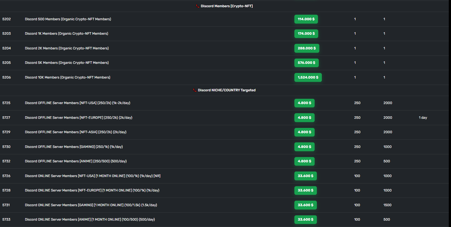The width and height of the screenshot is (451, 227).
Task: Select Discord 1K Members (Organic Crypto-NFT Members)
Action: 67,34
